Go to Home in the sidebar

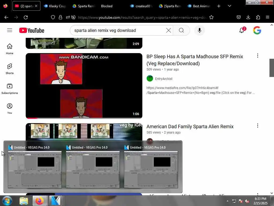(10, 49)
